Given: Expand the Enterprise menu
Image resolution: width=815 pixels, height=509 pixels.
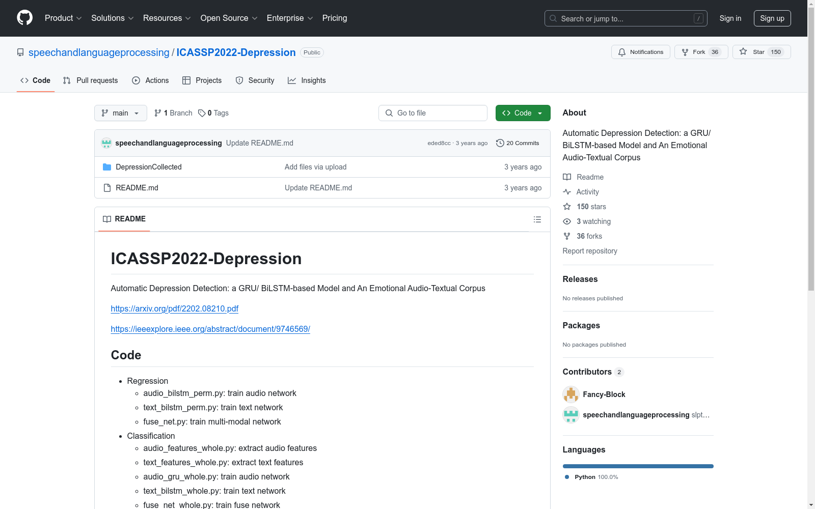Looking at the screenshot, I should click(290, 18).
